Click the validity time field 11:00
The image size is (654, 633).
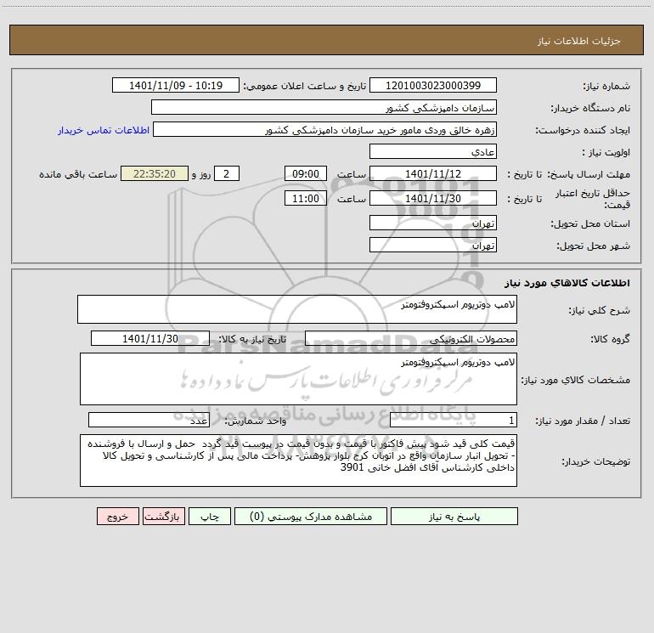coord(305,198)
